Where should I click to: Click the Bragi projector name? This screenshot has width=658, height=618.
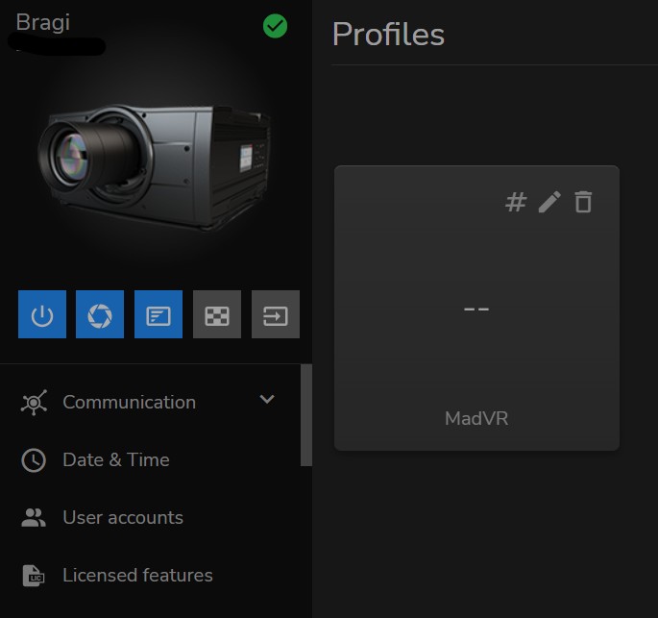click(43, 22)
